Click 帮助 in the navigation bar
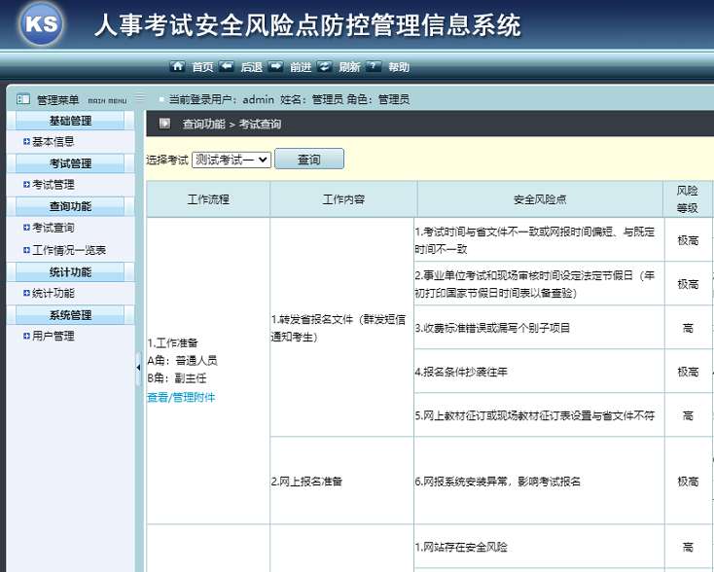 (399, 67)
